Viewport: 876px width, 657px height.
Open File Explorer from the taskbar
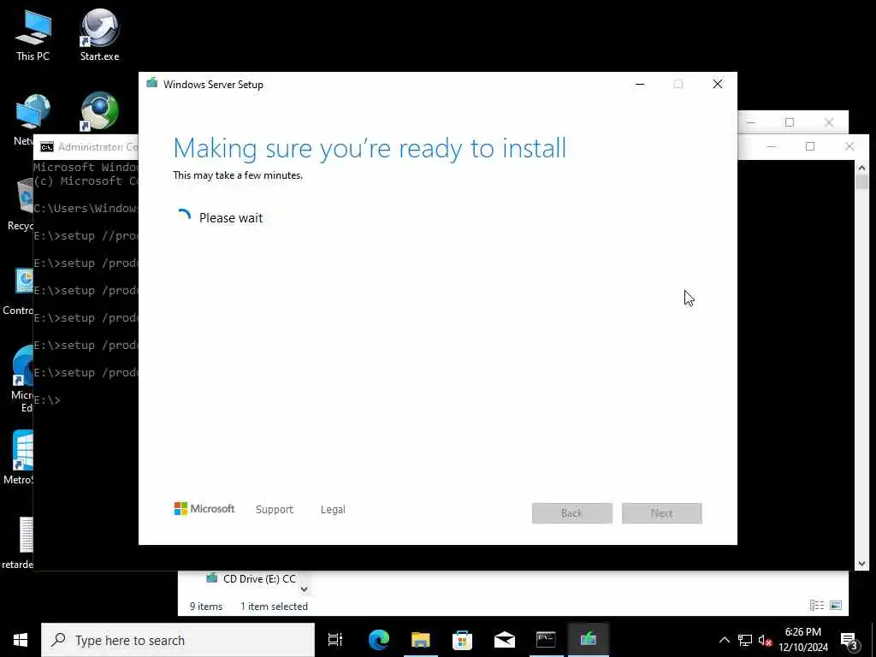tap(420, 640)
